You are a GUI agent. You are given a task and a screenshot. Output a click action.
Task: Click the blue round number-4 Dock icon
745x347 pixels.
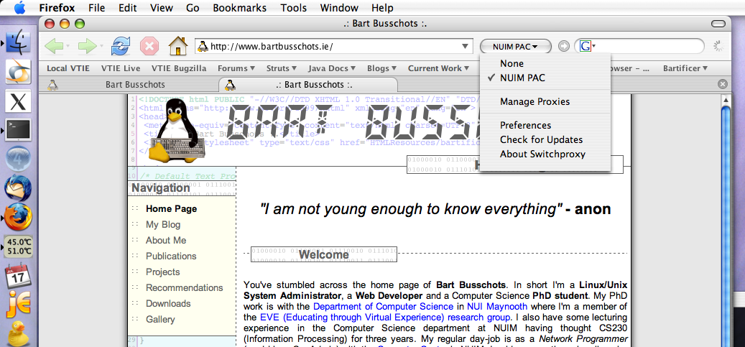pos(18,159)
